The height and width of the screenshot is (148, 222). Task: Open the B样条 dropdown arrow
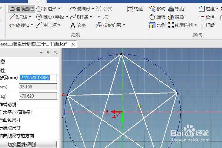91,17
